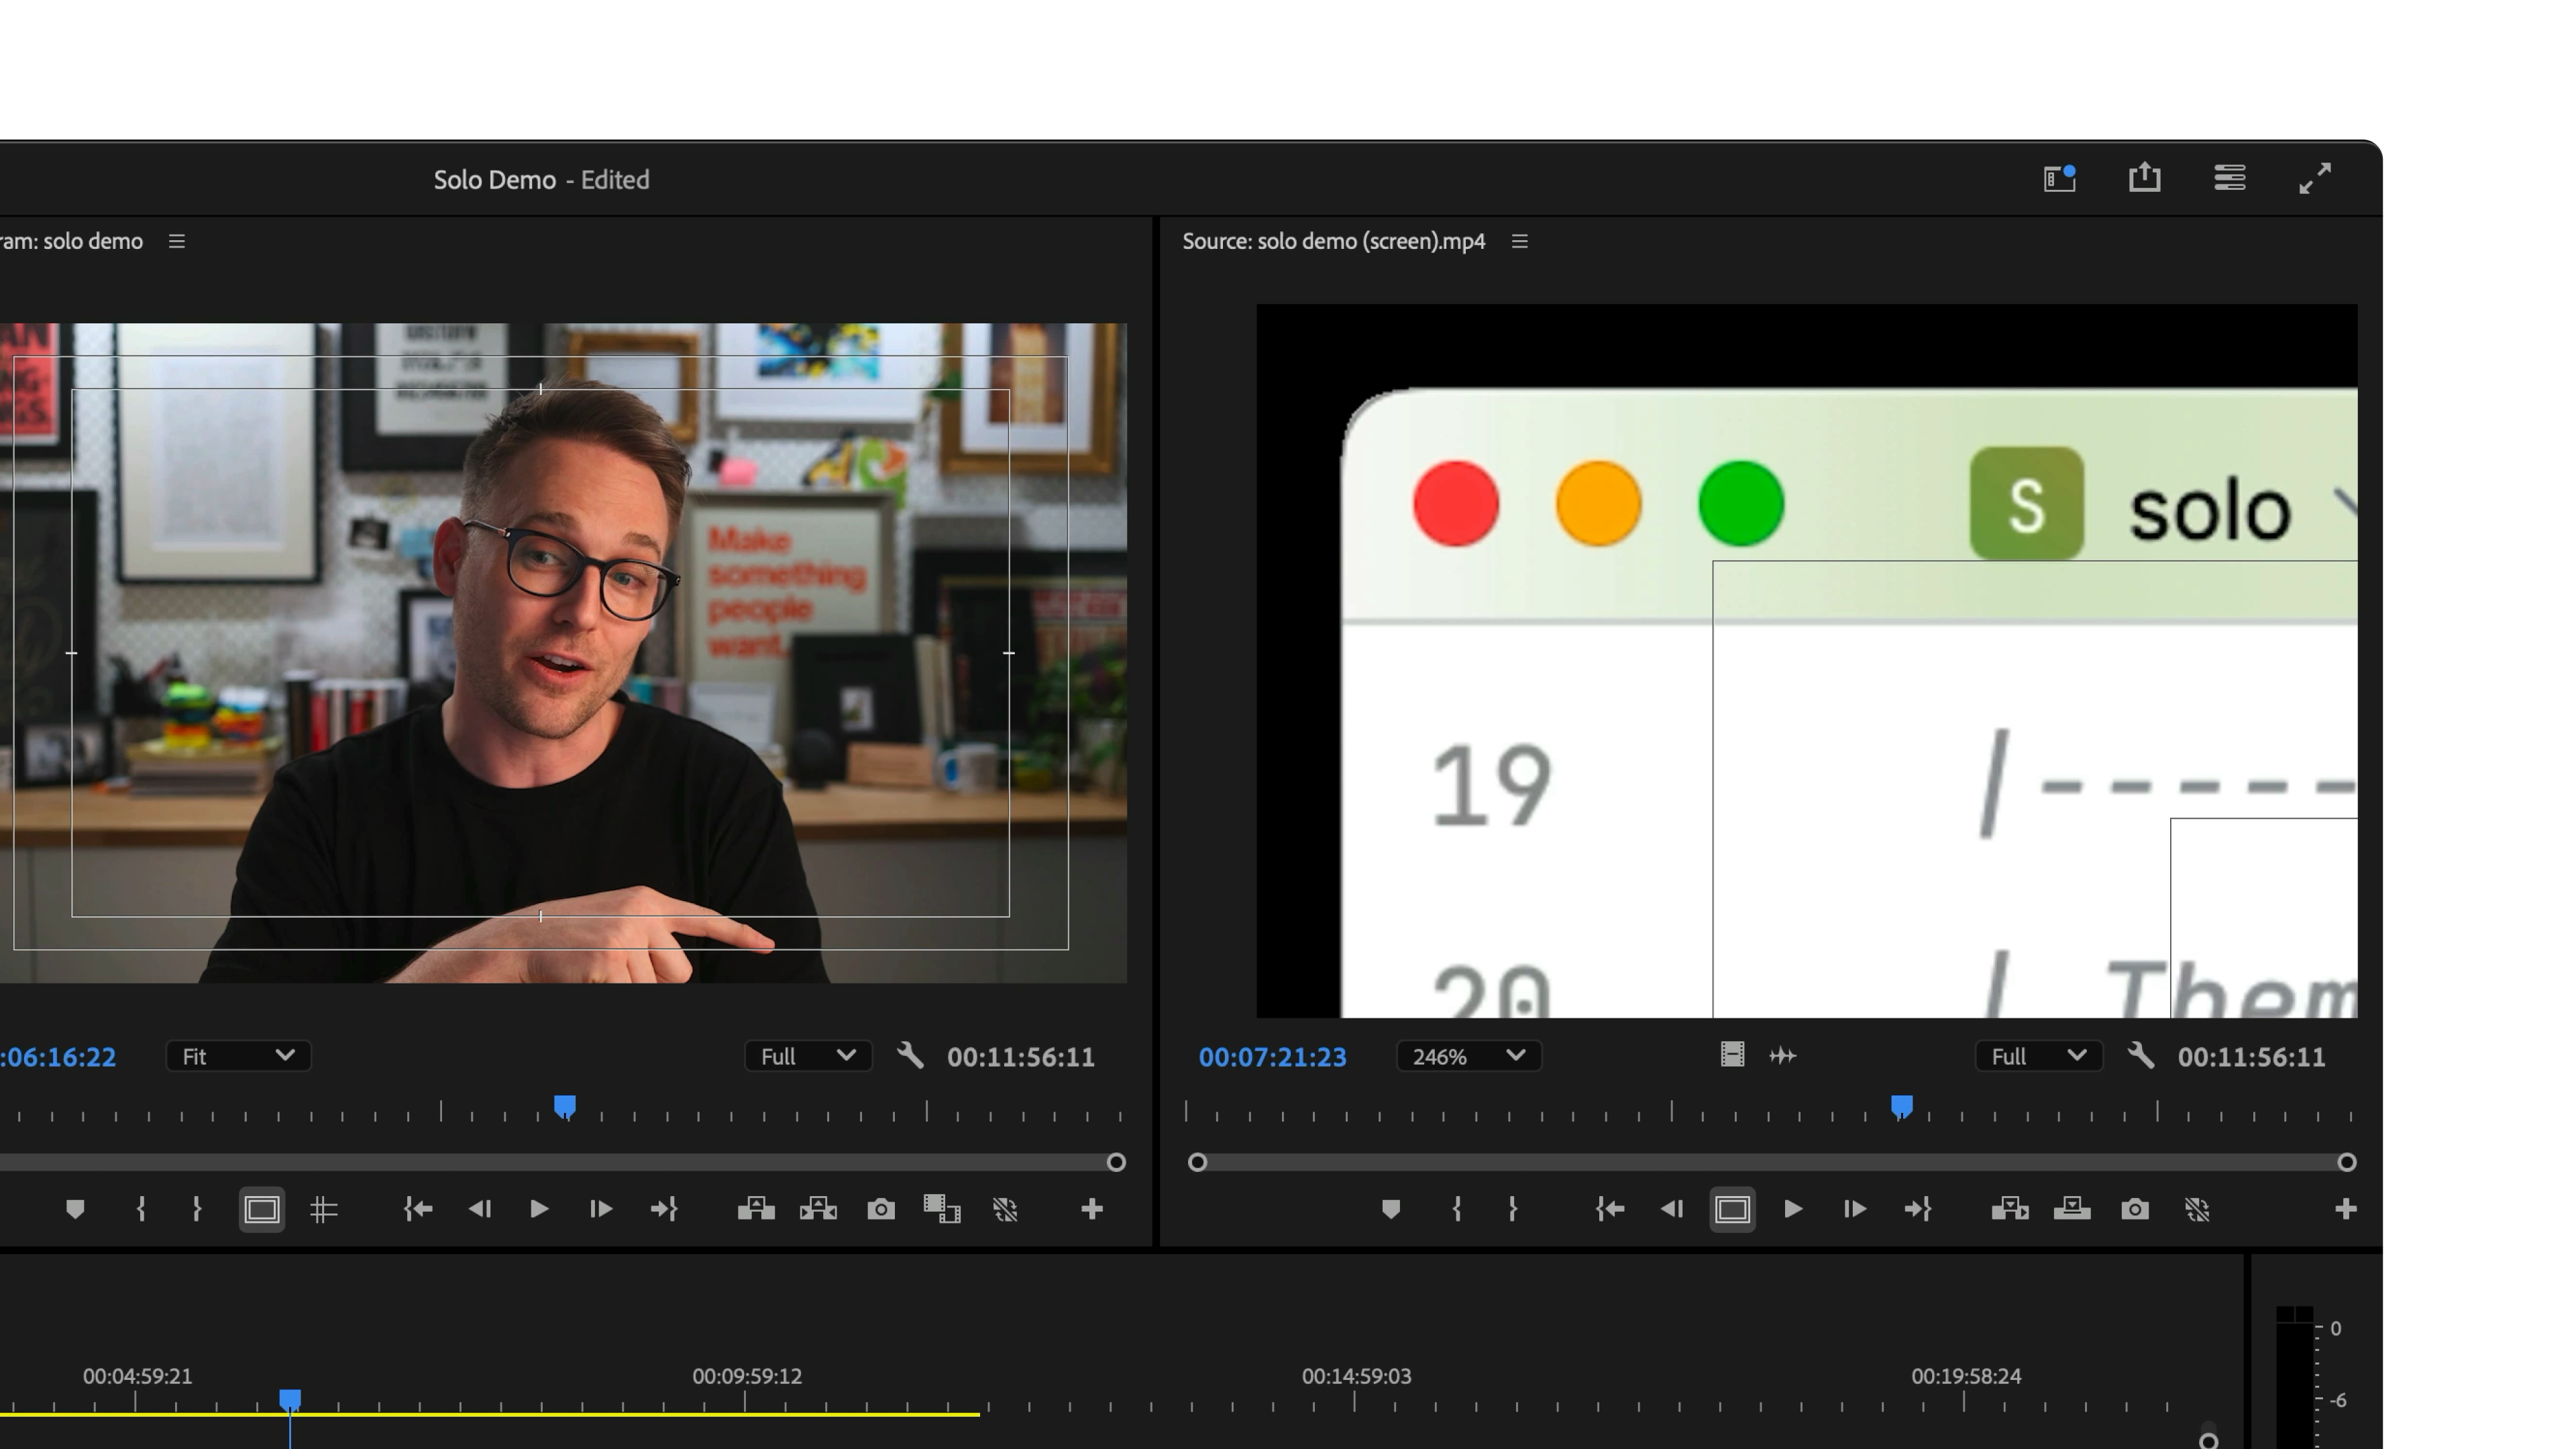Click the blue timecode 00:07:21:23 in Source monitor
The height and width of the screenshot is (1449, 2576).
coord(1272,1056)
